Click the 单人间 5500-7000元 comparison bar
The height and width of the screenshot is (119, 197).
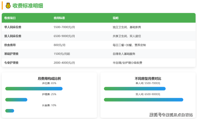pyautogui.click(x=135, y=89)
